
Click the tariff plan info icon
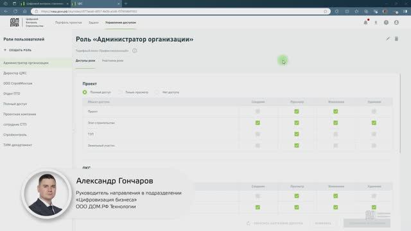(x=134, y=51)
